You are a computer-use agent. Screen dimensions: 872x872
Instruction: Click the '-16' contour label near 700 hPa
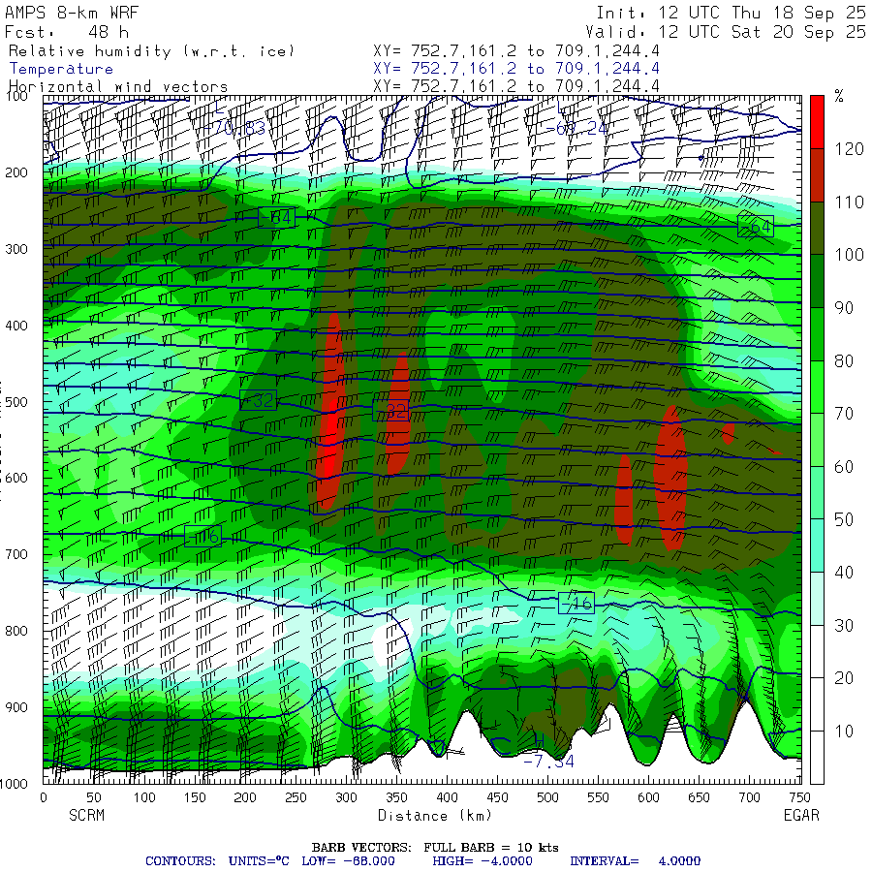coord(203,537)
